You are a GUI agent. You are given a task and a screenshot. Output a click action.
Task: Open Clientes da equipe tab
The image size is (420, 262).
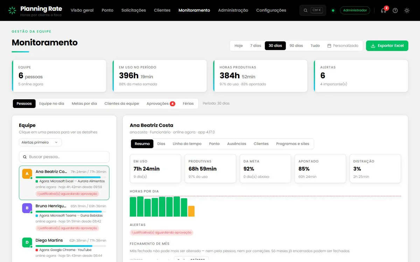coord(122,103)
